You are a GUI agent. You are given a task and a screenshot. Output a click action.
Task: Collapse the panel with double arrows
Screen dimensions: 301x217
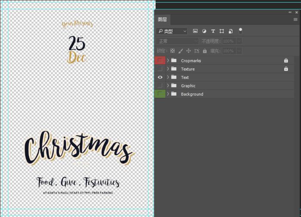point(290,12)
